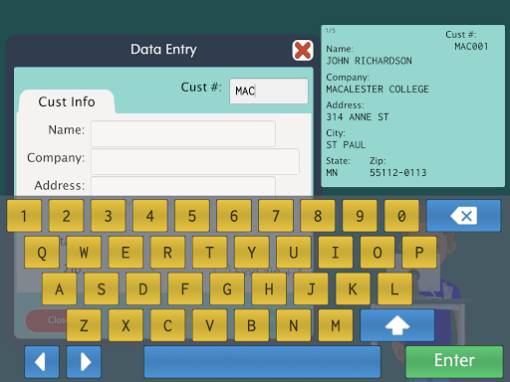Hit the letter J key
The width and height of the screenshot is (510, 382).
pyautogui.click(x=311, y=288)
